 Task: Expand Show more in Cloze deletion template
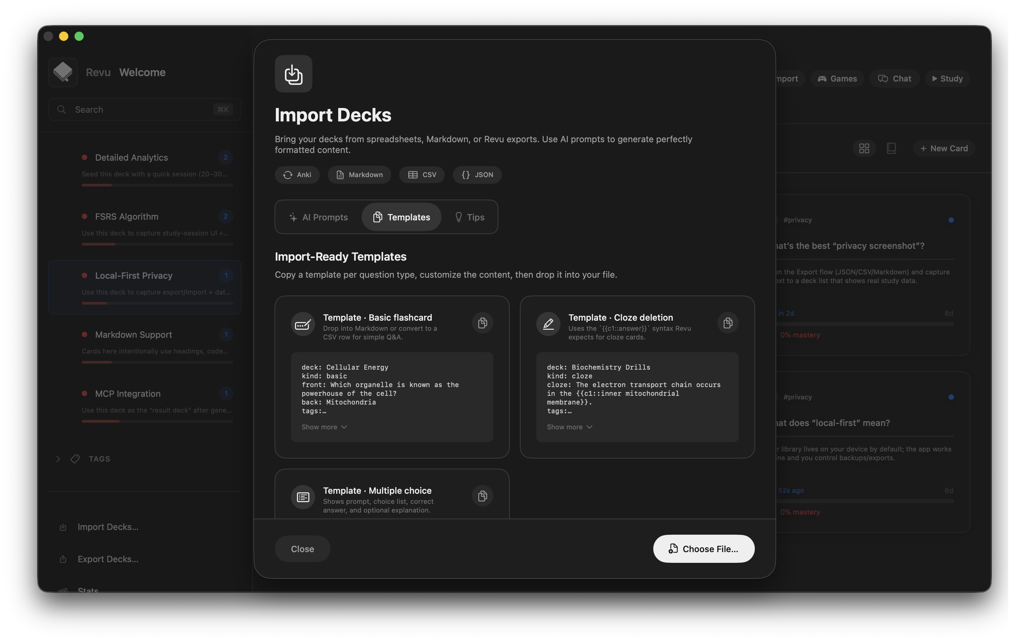569,427
